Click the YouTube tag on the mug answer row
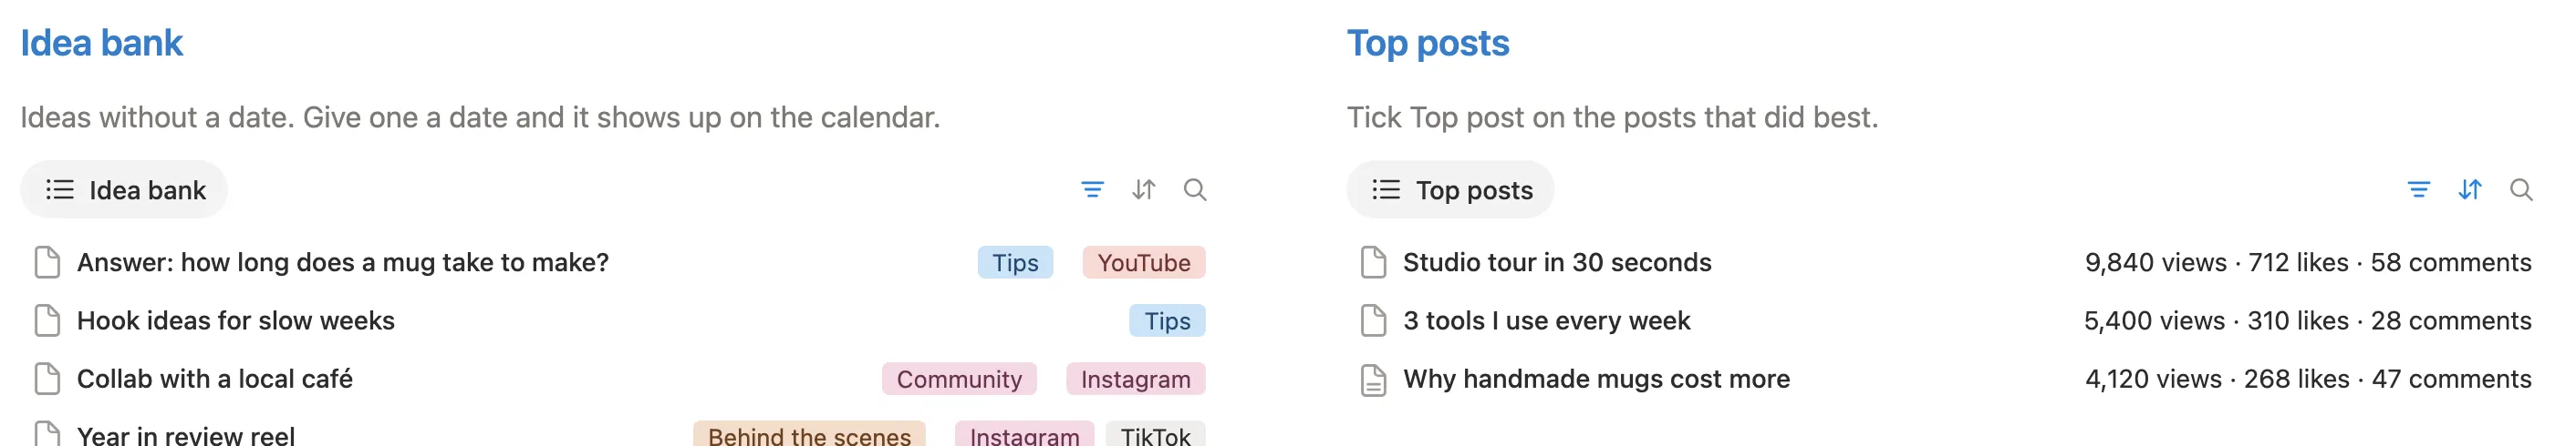 pyautogui.click(x=1144, y=262)
